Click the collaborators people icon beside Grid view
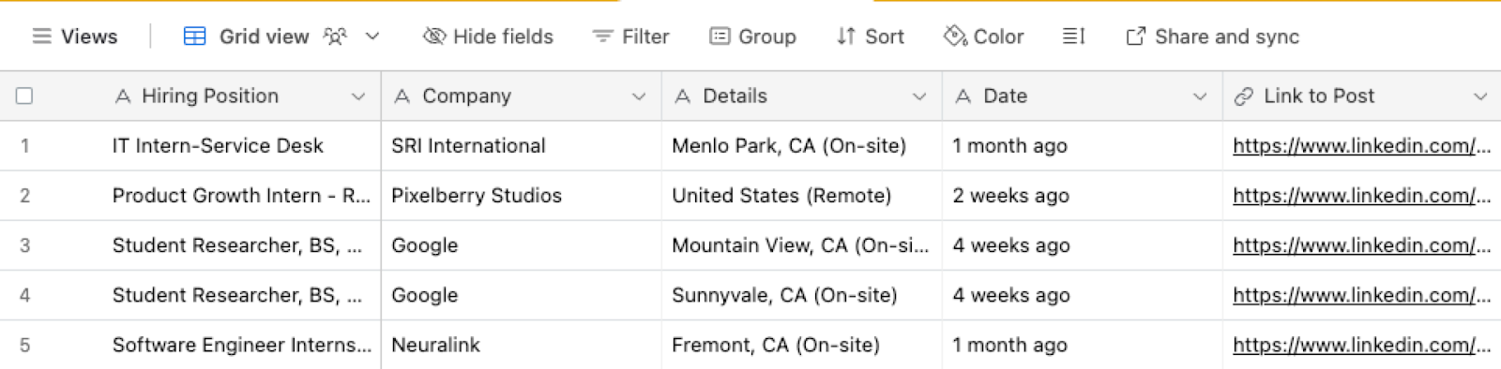The width and height of the screenshot is (1501, 369). pos(335,37)
